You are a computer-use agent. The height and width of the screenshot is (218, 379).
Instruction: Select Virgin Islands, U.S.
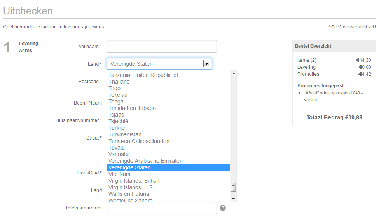click(168, 187)
